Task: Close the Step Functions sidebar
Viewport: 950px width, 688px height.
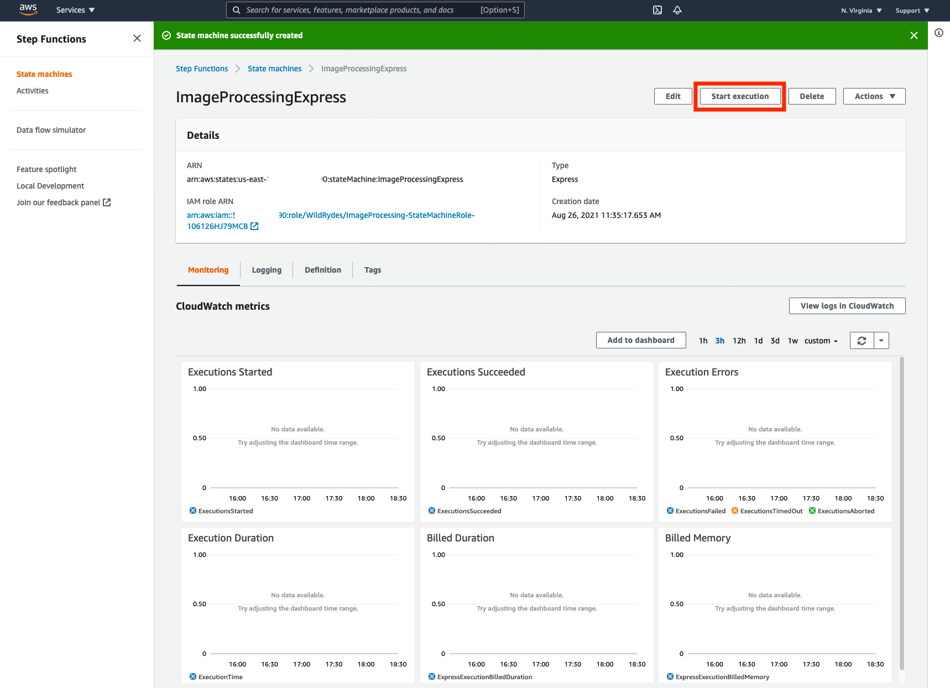Action: pyautogui.click(x=137, y=38)
